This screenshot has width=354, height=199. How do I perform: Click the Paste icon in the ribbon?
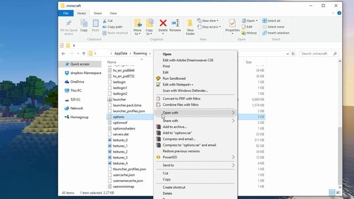[x=96, y=23]
